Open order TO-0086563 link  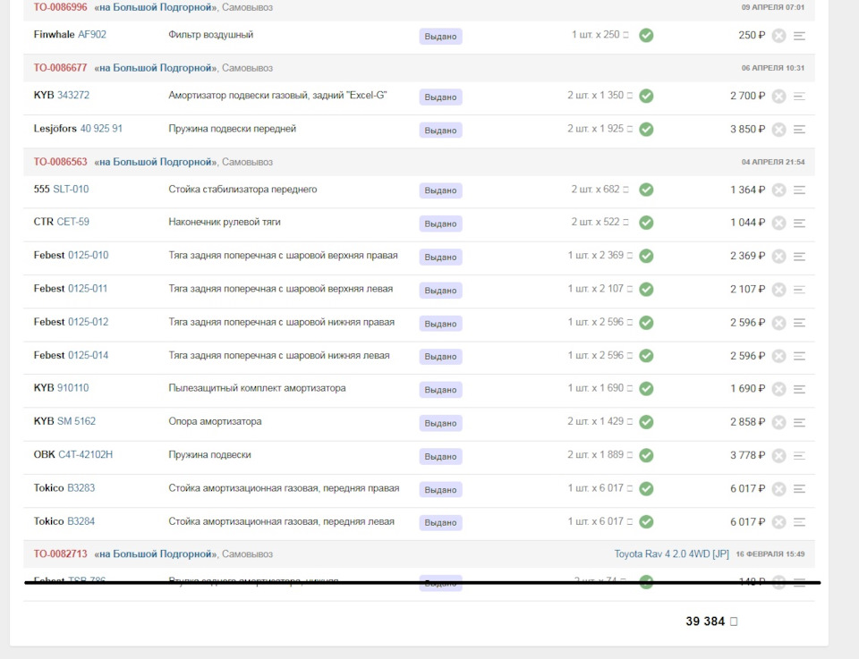(60, 162)
